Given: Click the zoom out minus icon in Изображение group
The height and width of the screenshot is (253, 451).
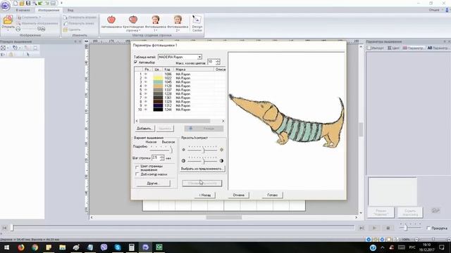Looking at the screenshot, I should [x=18, y=29].
